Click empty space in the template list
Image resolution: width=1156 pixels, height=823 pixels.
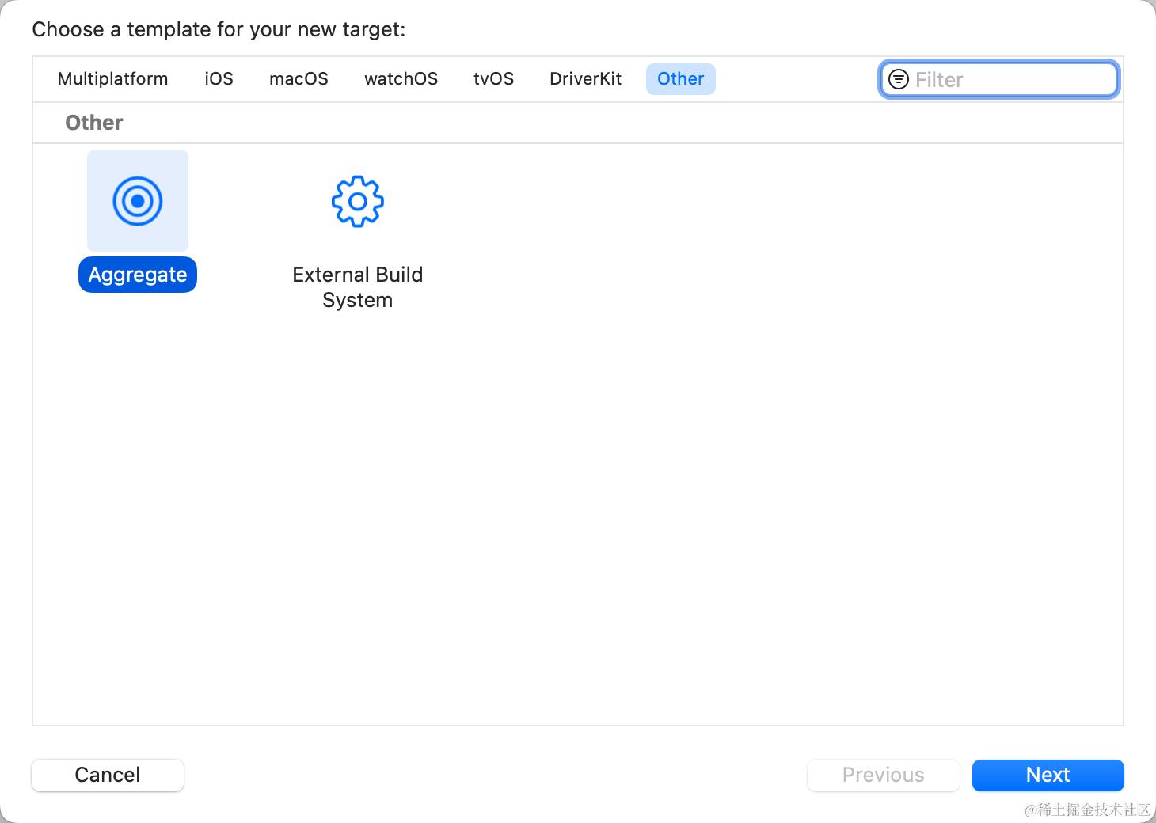coord(633,475)
